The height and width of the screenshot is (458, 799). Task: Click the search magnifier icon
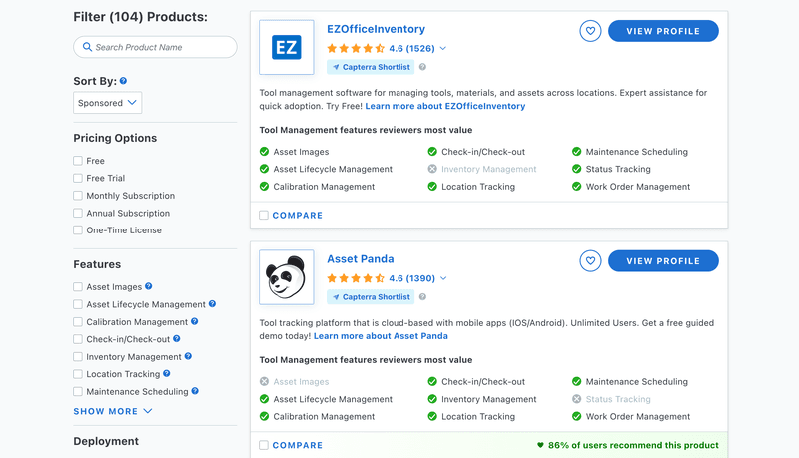pyautogui.click(x=87, y=47)
